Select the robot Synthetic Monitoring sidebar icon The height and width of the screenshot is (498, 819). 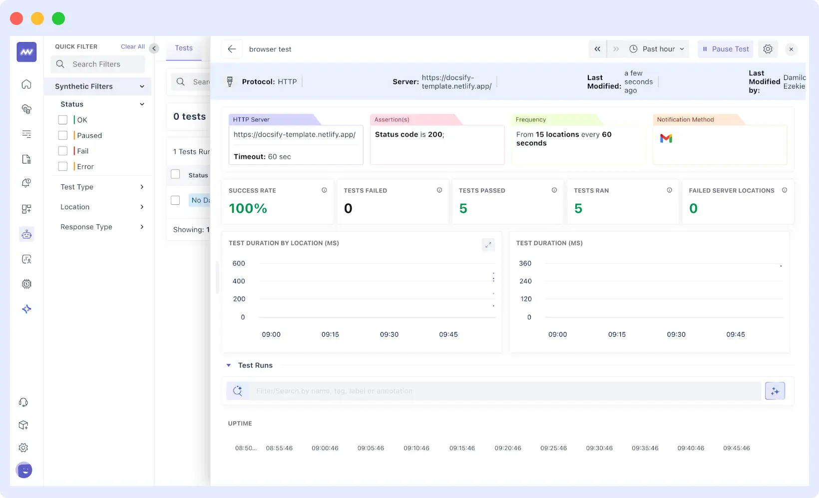point(26,234)
